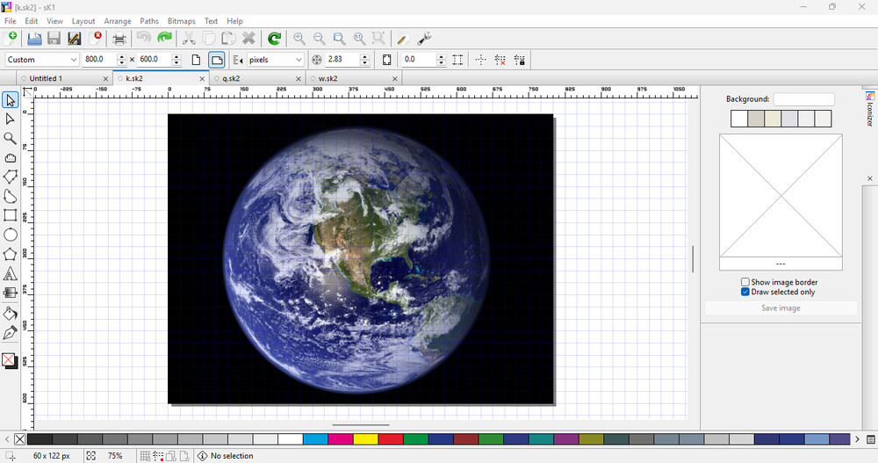
Task: Click the Background color field
Action: 803,99
